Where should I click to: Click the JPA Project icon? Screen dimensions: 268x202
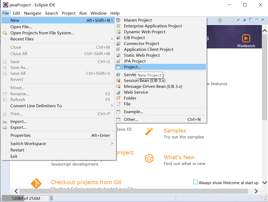pos(119,61)
